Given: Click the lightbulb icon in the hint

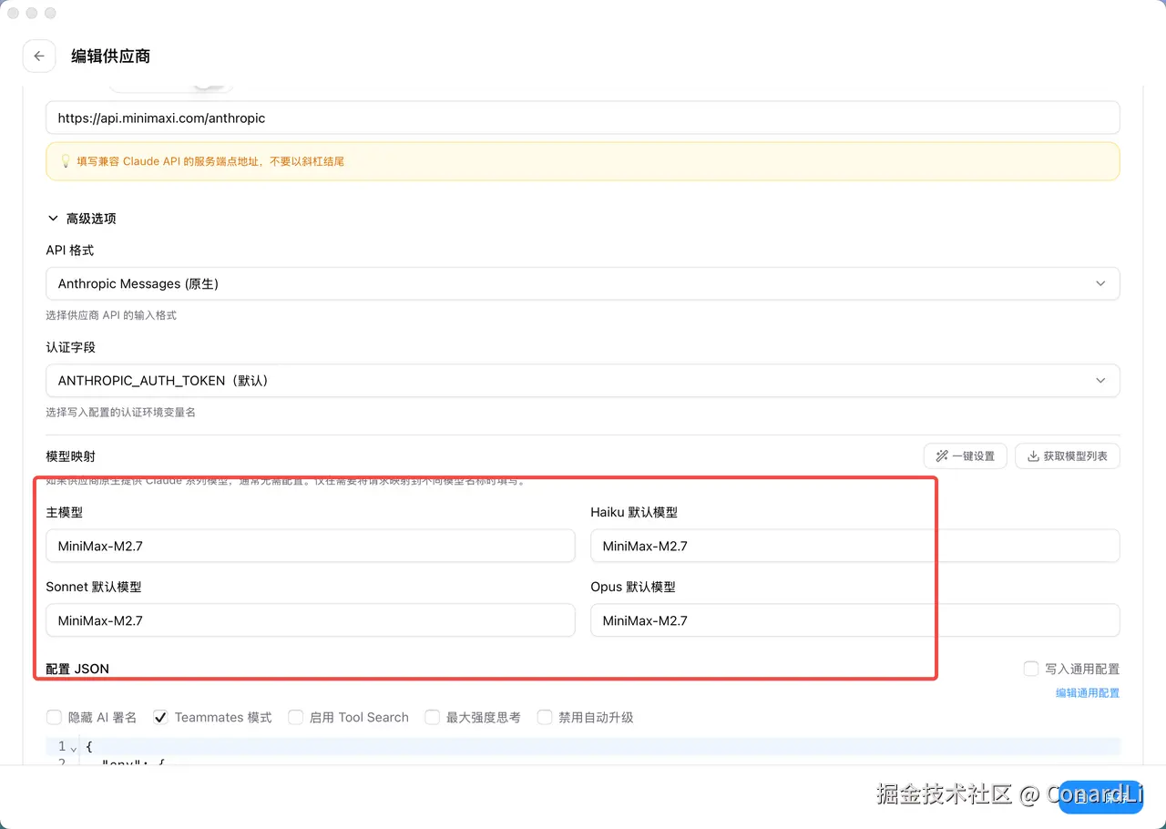Looking at the screenshot, I should 66,161.
